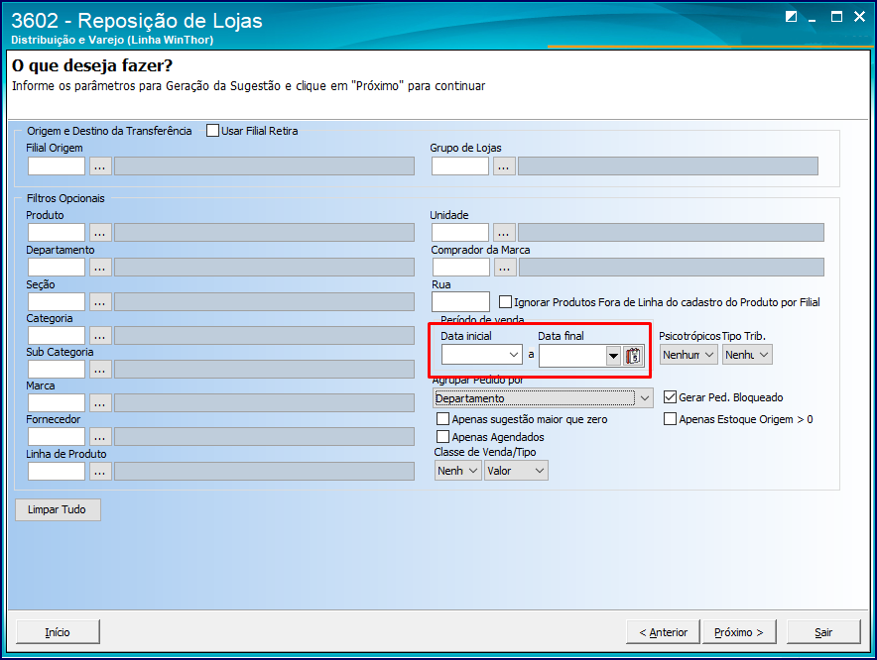
Task: Expand the Data final date dropdown
Action: (x=613, y=356)
